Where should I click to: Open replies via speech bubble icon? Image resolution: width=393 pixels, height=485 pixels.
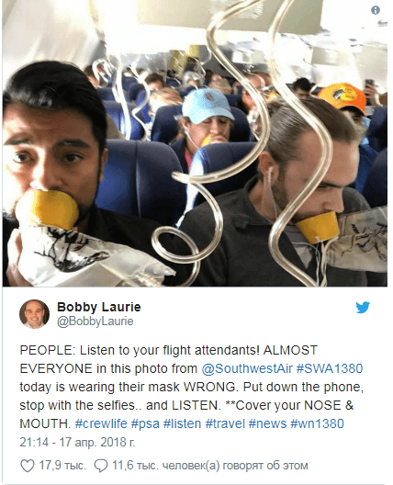101,466
